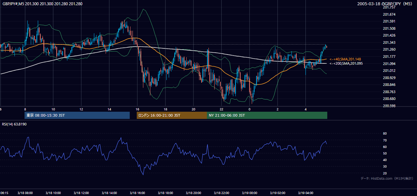
Task: Click price axis value 201.508
Action: tap(389, 28)
